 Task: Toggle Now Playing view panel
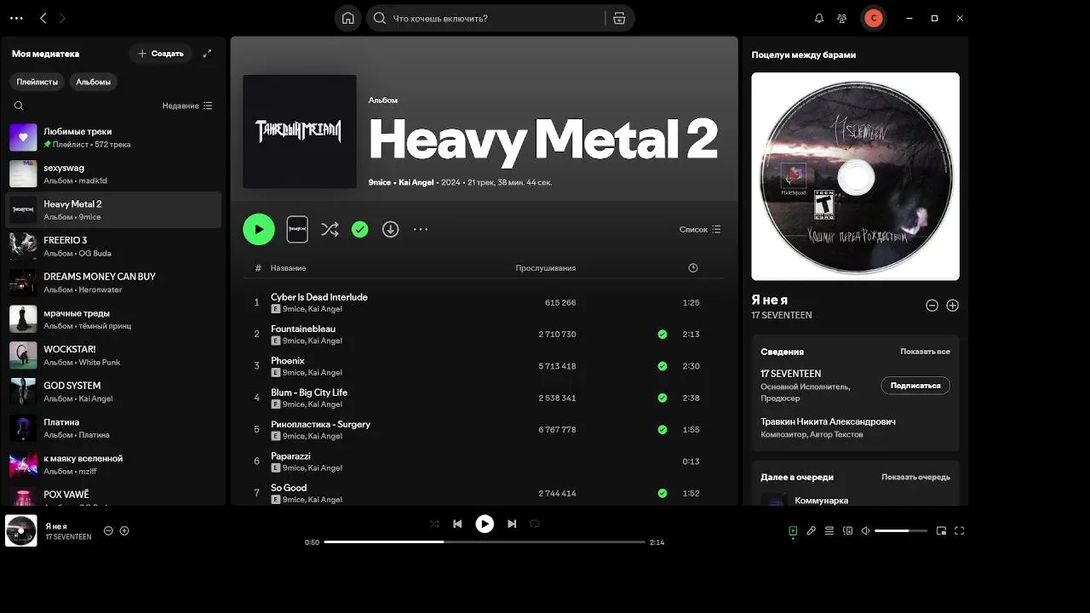[x=793, y=530]
